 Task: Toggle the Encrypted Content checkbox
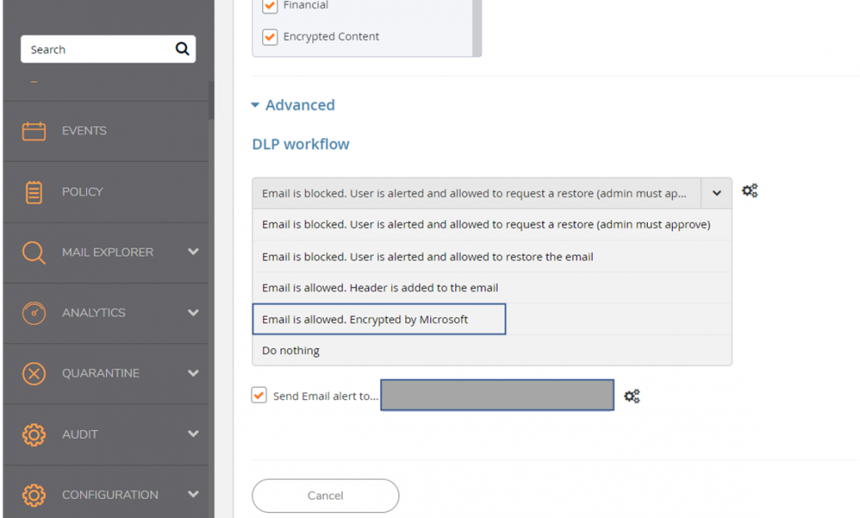coord(270,37)
